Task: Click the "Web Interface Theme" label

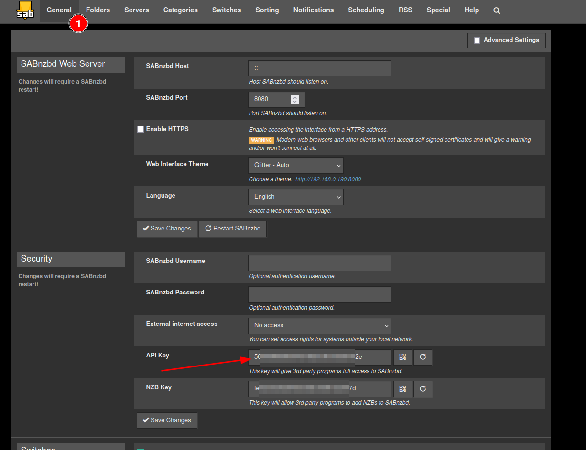Action: coord(177,164)
